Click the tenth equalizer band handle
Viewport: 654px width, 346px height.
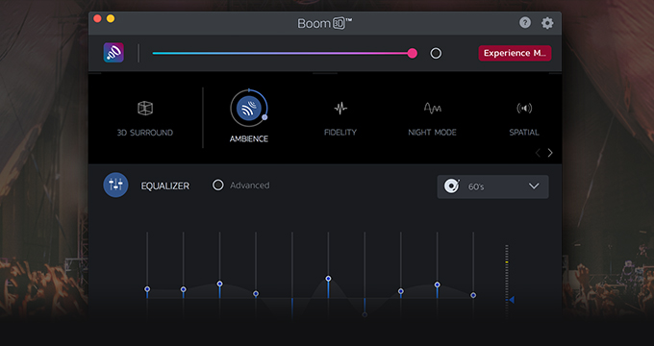[x=473, y=295]
